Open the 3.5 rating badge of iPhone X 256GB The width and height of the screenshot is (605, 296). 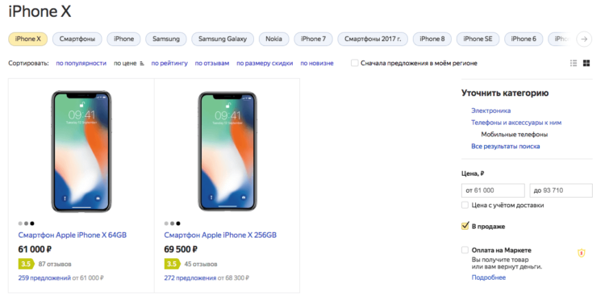tap(172, 264)
